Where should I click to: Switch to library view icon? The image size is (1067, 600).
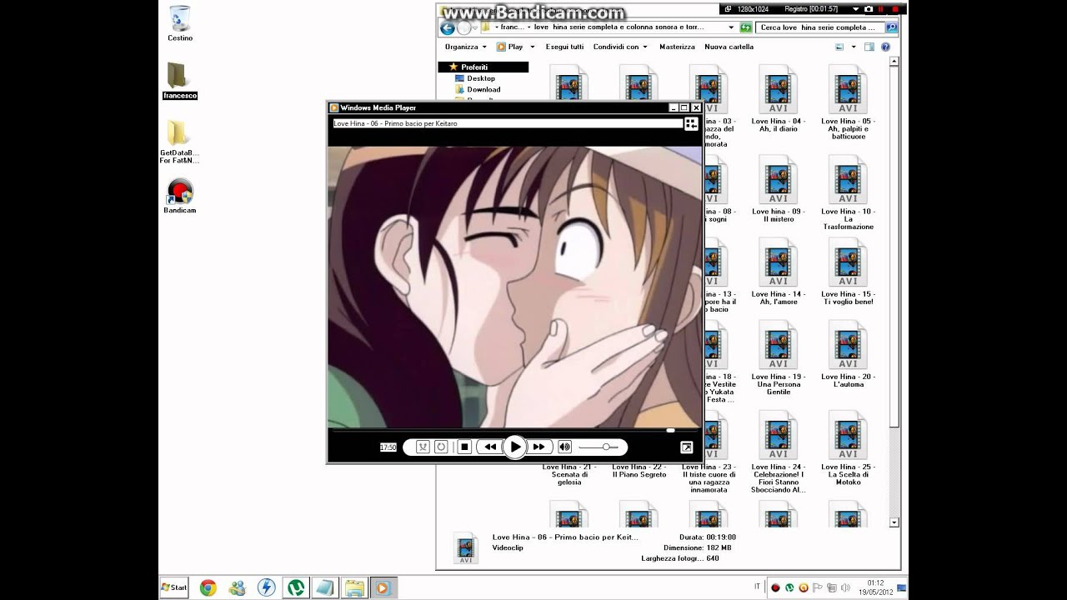click(x=691, y=123)
